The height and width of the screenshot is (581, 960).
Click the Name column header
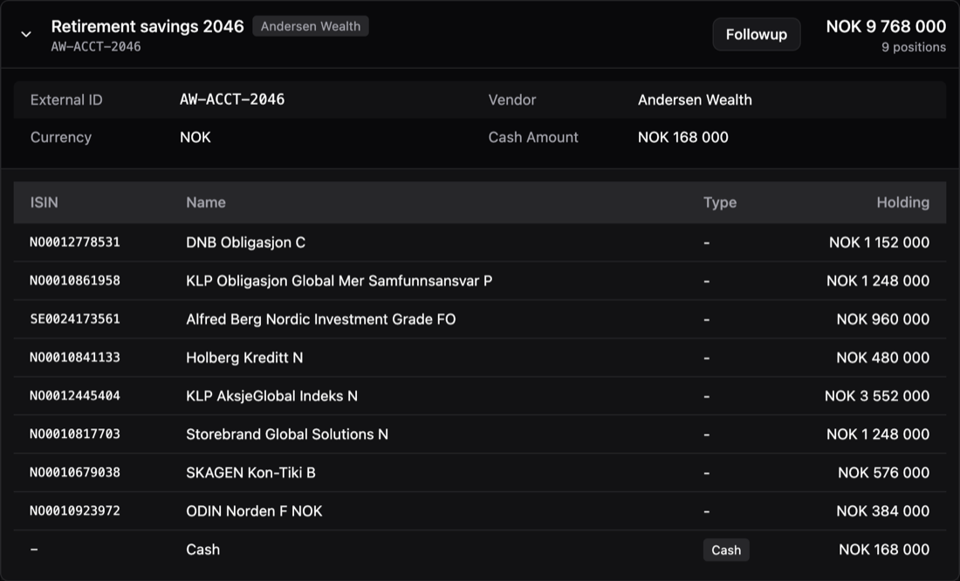coord(206,202)
